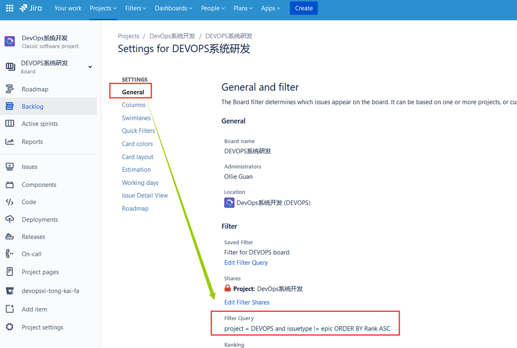Click the Roadmap sidebar icon
This screenshot has width=517, height=348.
(x=9, y=89)
